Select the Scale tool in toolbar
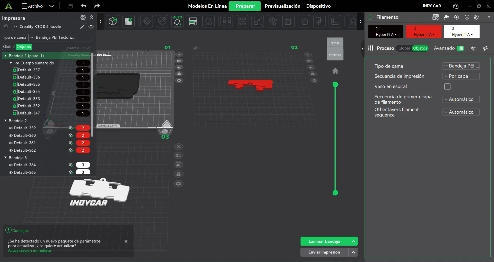This screenshot has width=494, height=262. [x=258, y=21]
